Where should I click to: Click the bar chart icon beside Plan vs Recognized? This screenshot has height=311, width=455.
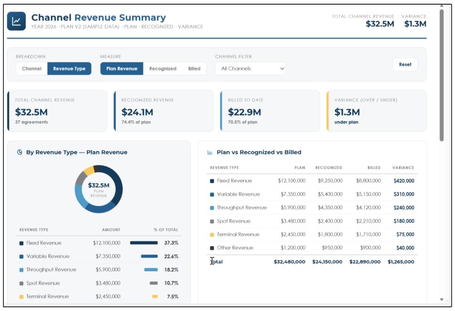(210, 152)
